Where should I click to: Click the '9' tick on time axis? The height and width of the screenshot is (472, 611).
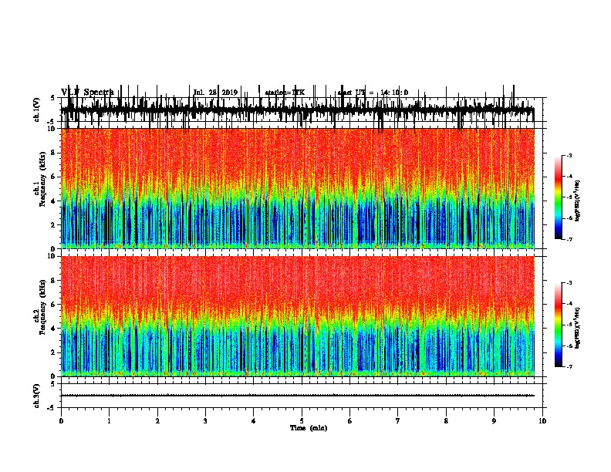tap(494, 421)
